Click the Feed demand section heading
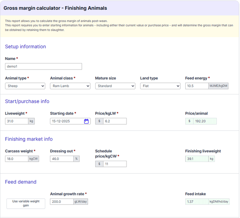The height and width of the screenshot is (218, 240). tap(20, 182)
